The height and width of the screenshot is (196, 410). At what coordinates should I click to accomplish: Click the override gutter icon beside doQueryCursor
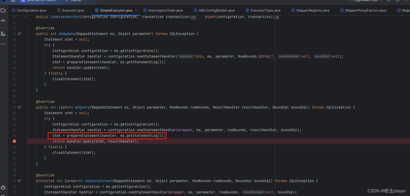coord(20,181)
